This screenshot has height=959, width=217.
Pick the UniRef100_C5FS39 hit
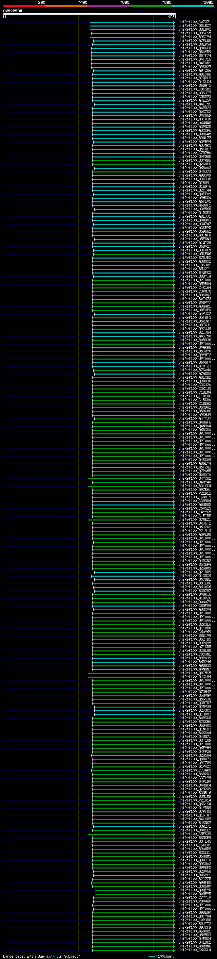click(194, 834)
